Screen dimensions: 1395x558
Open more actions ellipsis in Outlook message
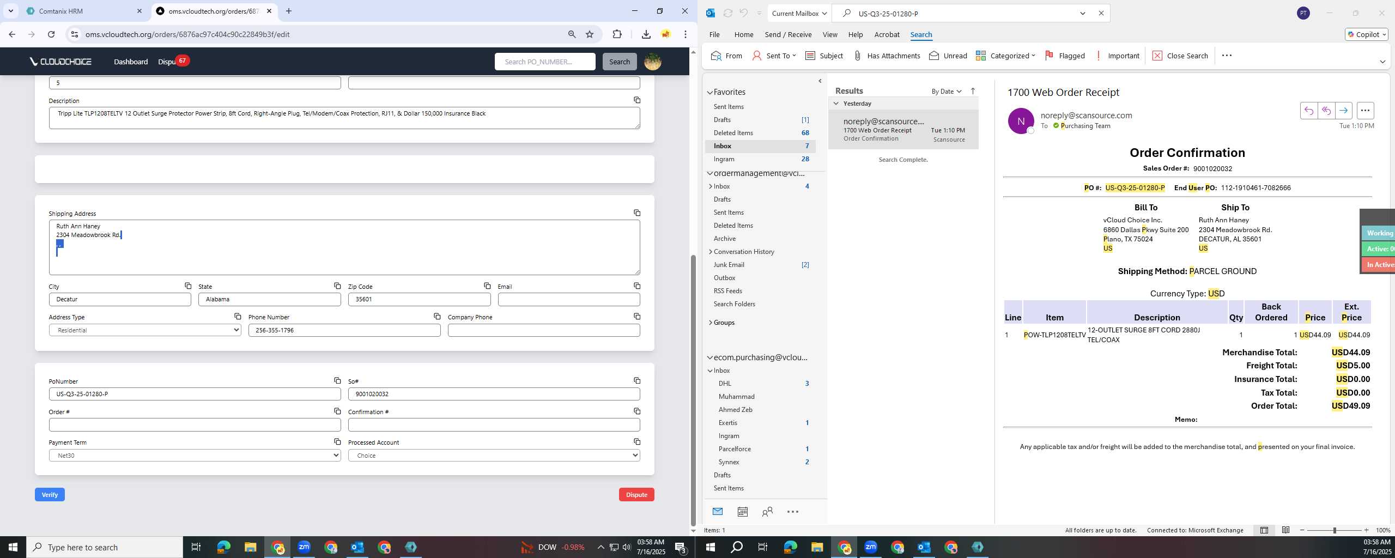click(x=1365, y=111)
